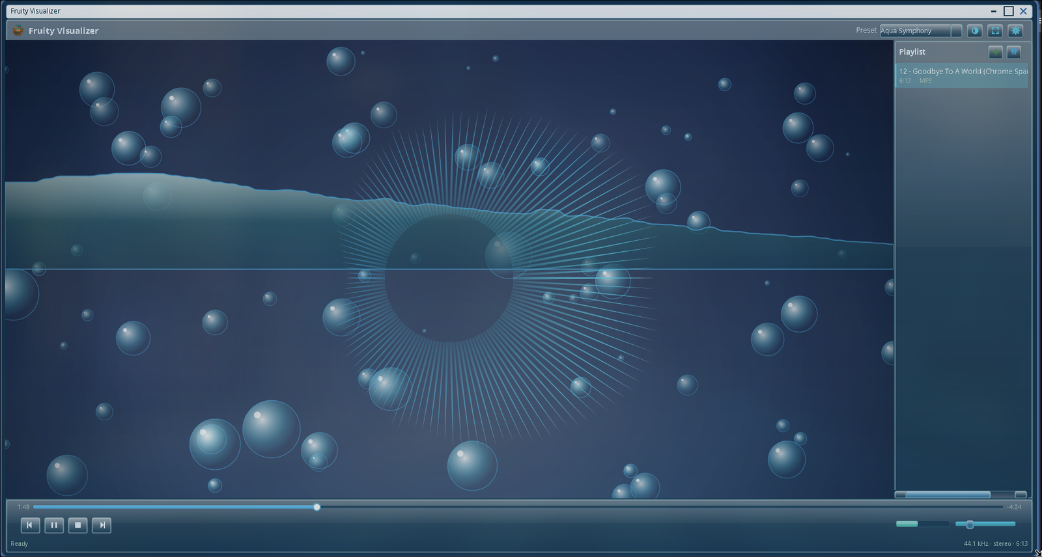Click the playlist horizontal scrollbar thumb

948,495
